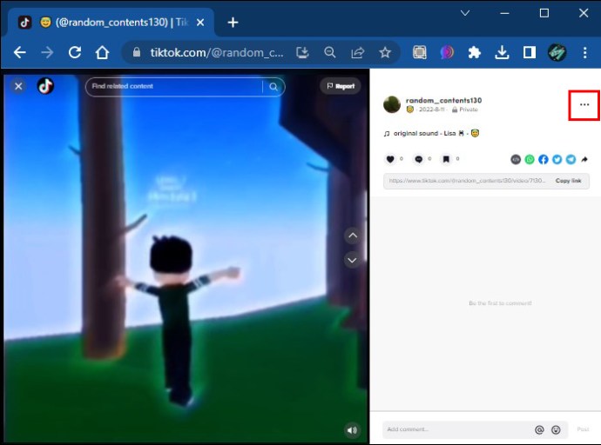Click the Find related content search field
The width and height of the screenshot is (601, 445).
pos(174,87)
